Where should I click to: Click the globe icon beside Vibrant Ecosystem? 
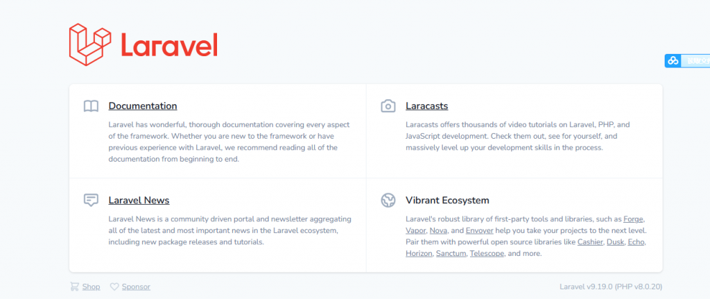coord(388,200)
